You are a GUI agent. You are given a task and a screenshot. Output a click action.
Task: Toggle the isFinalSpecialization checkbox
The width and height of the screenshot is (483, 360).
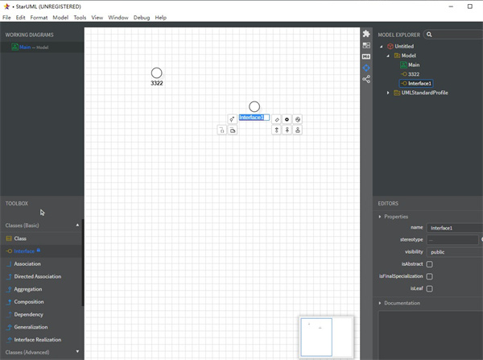tap(429, 276)
